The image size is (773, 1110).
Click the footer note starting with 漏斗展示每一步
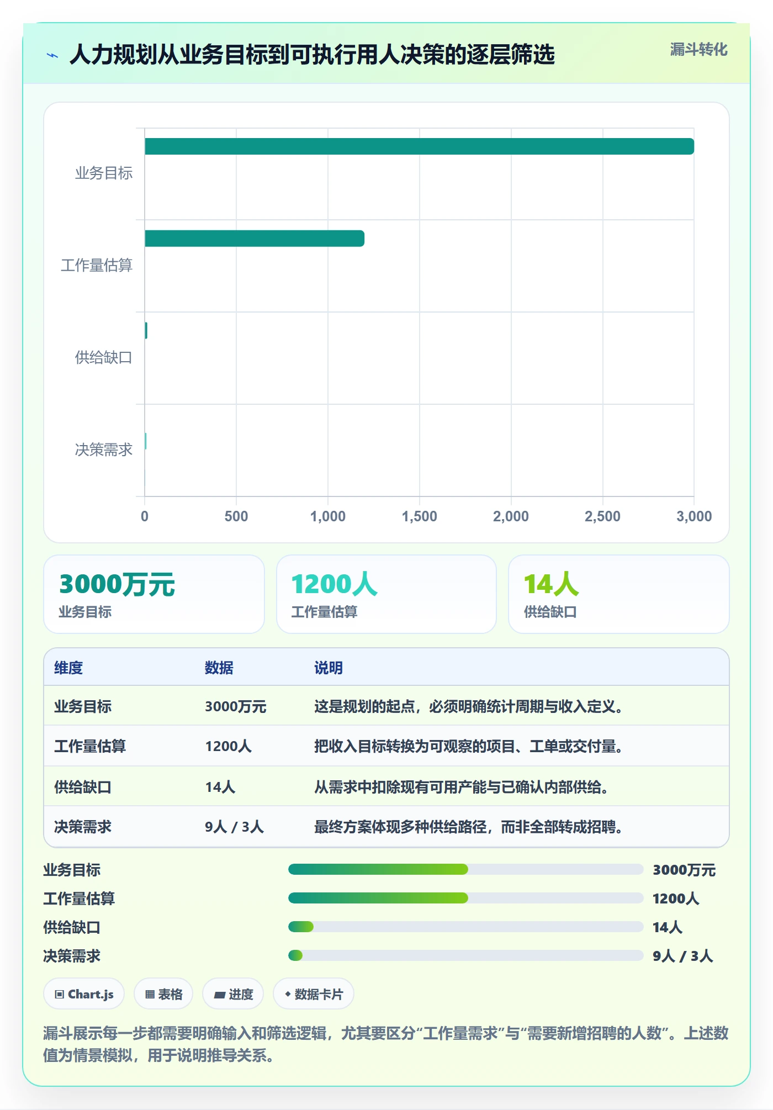pyautogui.click(x=386, y=1044)
